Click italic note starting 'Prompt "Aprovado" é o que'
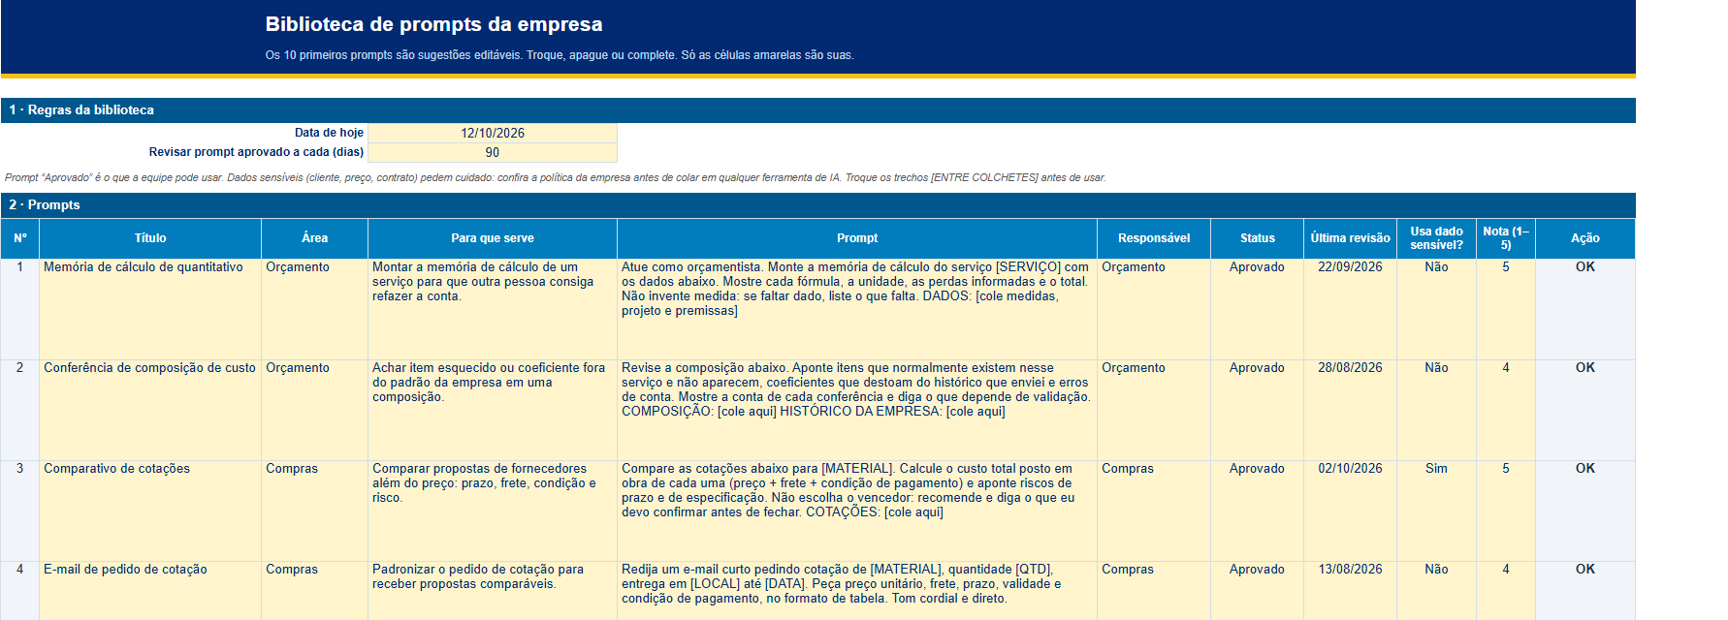The height and width of the screenshot is (620, 1728). coord(555,177)
